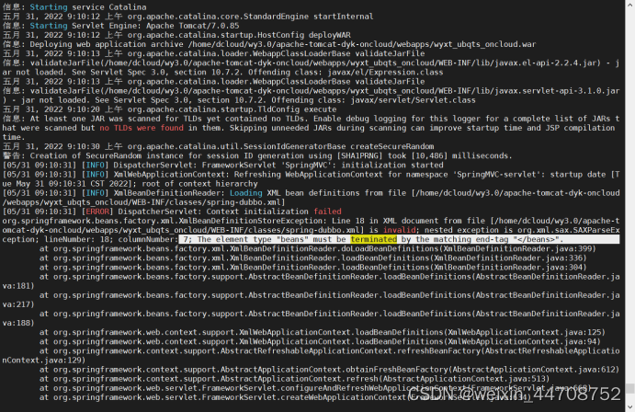
Task: Click "Creation of SecureRandom instance" warning line
Action: coord(257,156)
